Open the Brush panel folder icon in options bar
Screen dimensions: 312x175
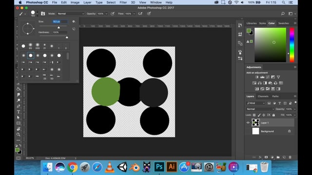click(43, 14)
